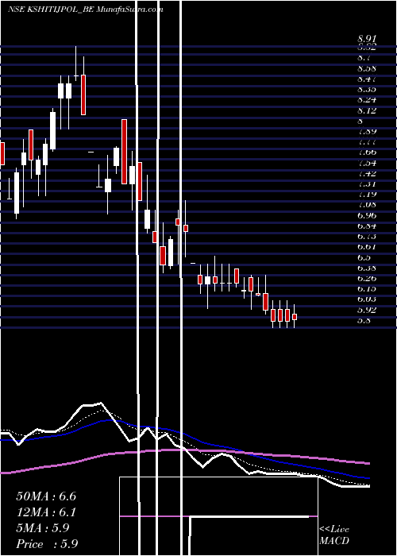The height and width of the screenshot is (556, 397).
Task: Click the 6.84 axis value
Action: click(367, 226)
